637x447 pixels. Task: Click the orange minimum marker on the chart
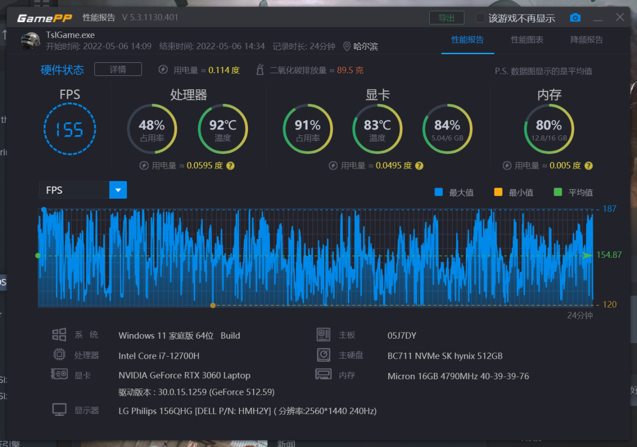click(x=213, y=305)
